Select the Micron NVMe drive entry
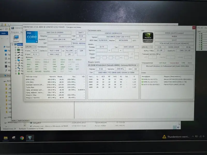 coord(167,79)
